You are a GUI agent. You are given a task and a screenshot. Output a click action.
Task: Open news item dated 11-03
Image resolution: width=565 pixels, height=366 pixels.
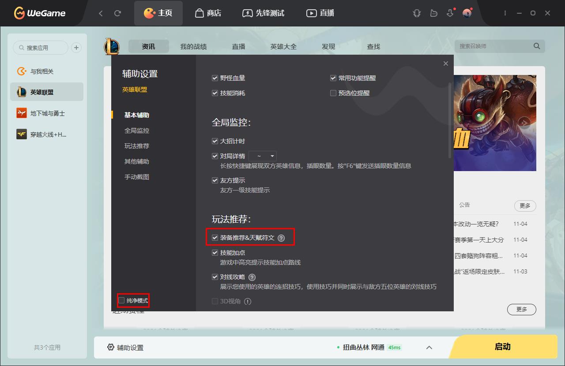(x=494, y=272)
